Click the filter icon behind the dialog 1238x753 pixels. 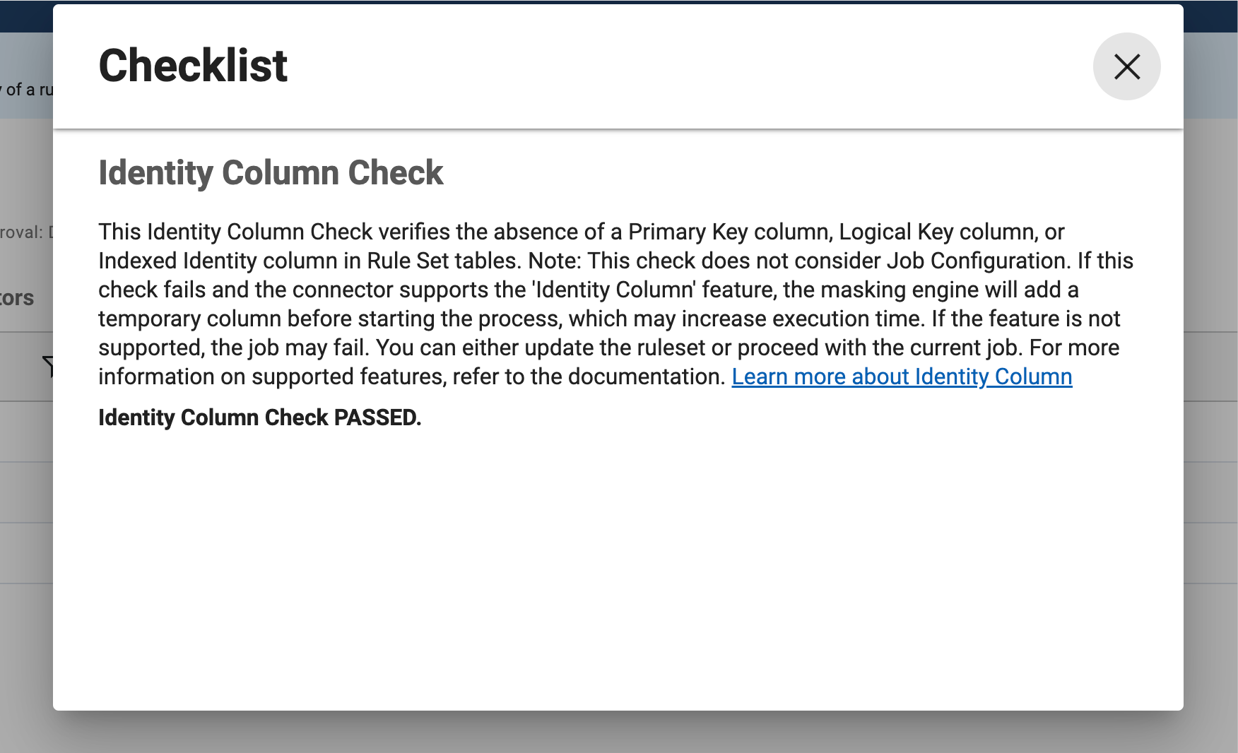[48, 365]
